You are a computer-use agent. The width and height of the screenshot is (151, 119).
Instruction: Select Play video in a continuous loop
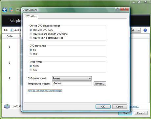[x=46, y=38]
